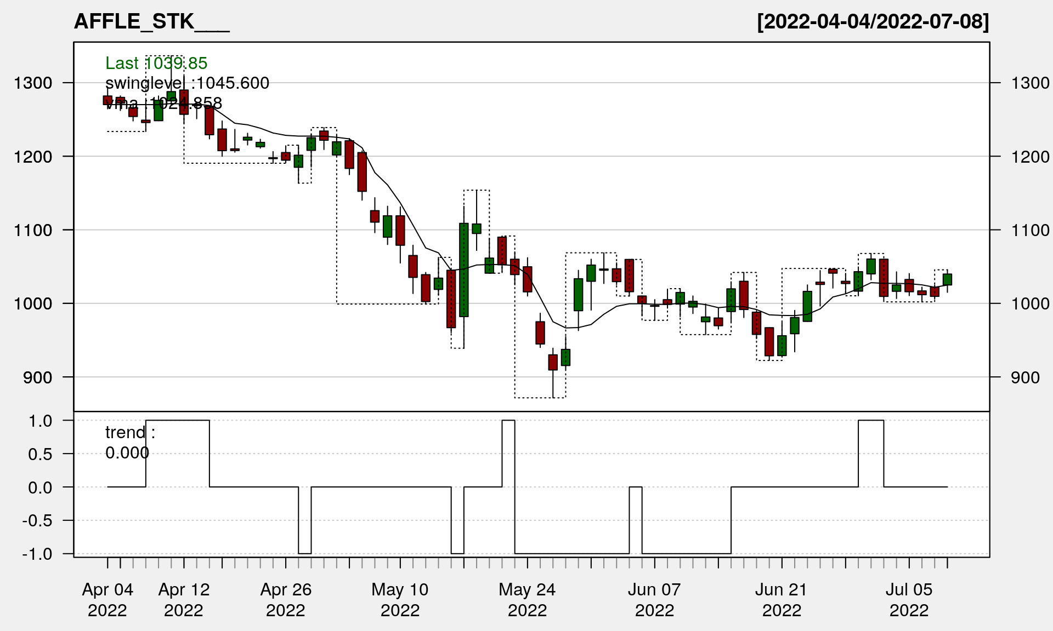Click the -1.0 trend axis label
Viewport: 1053px width, 631px height.
[x=37, y=554]
